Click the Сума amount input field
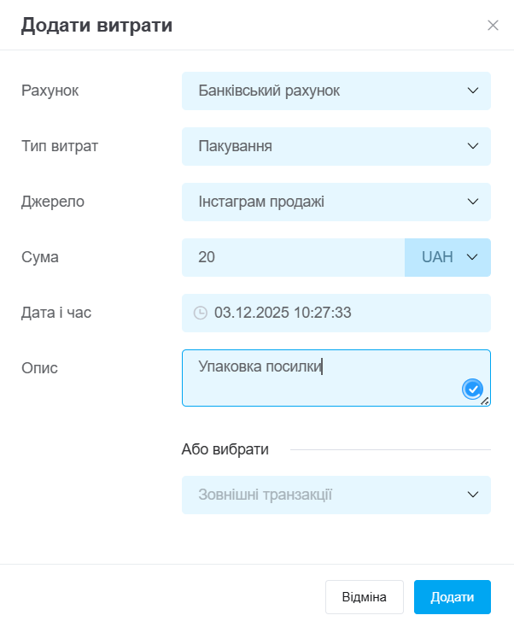This screenshot has height=627, width=514. click(293, 257)
